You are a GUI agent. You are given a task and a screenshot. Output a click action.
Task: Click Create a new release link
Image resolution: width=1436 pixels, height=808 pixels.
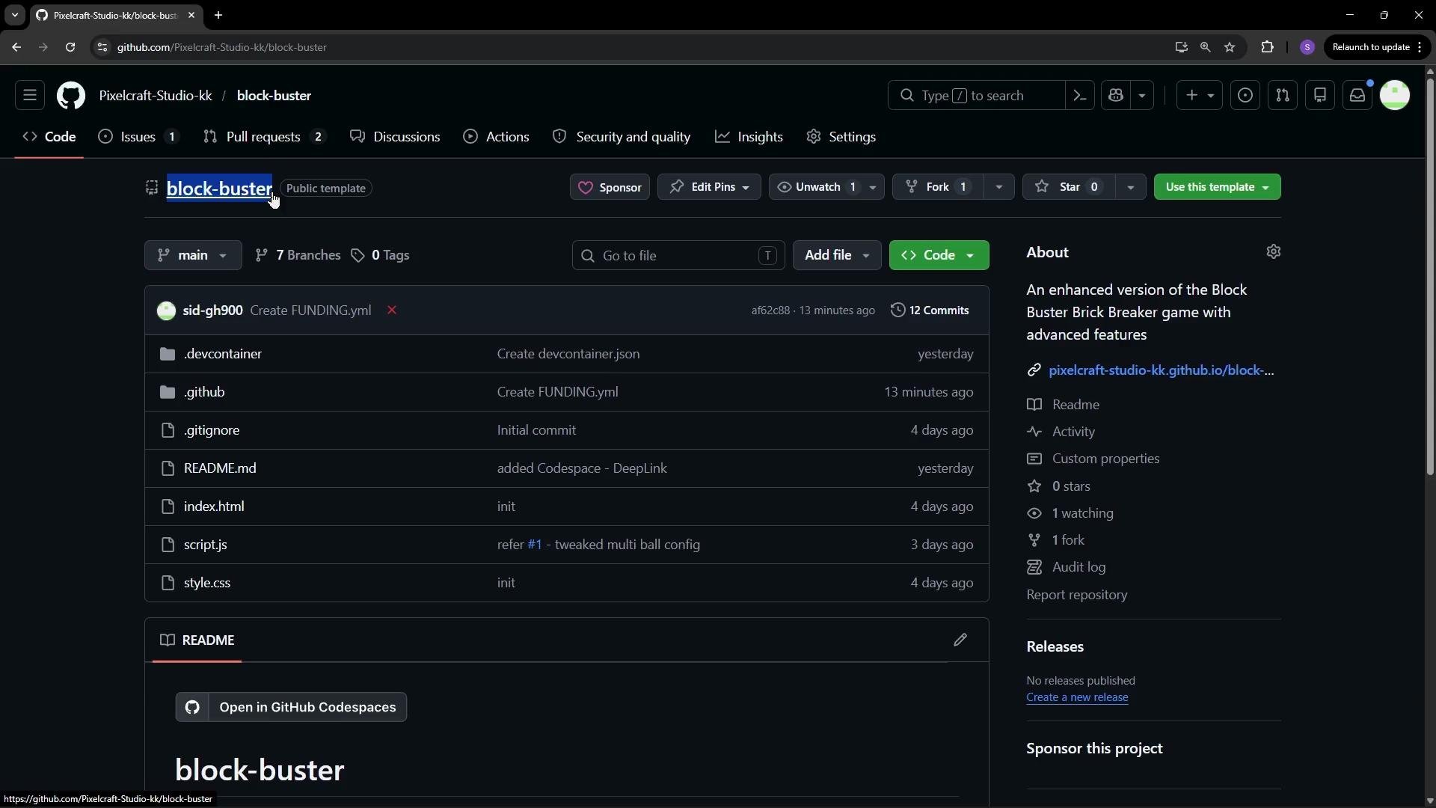tap(1077, 697)
